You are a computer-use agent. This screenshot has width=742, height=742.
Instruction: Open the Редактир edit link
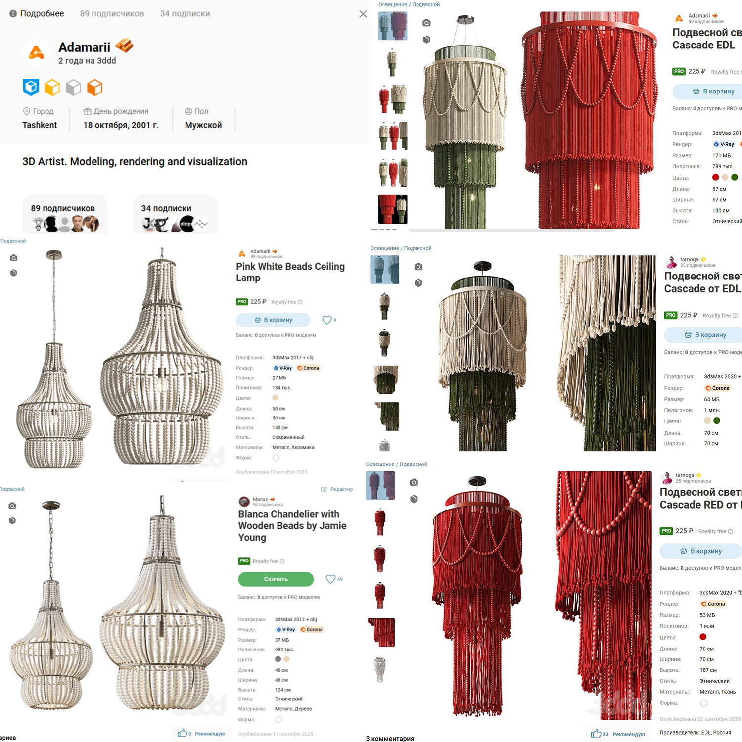[x=337, y=489]
